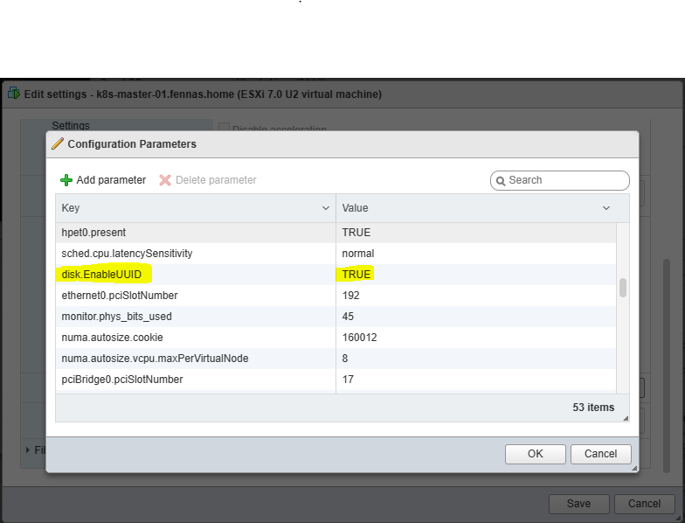Select the numa.autosize.cookie key

(x=112, y=338)
